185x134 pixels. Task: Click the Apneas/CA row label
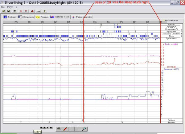(171, 27)
